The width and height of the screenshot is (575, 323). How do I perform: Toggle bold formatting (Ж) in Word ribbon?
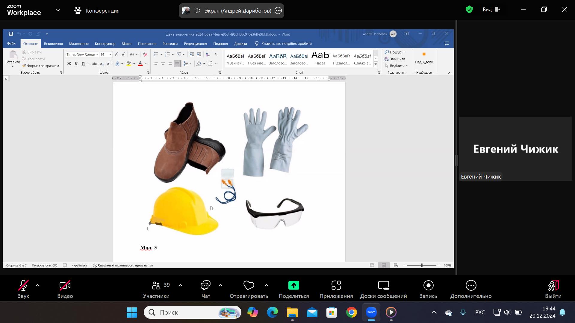click(69, 63)
